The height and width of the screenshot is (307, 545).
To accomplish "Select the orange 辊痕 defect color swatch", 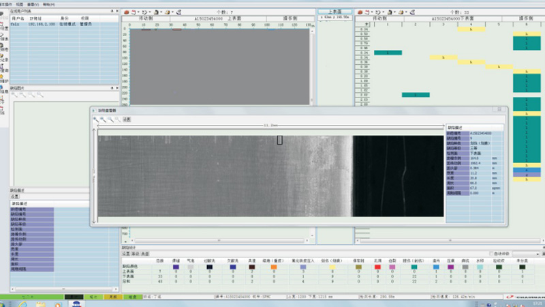I will 273,267.
